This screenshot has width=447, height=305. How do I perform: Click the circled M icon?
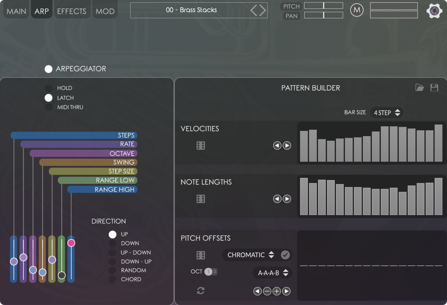pos(357,10)
